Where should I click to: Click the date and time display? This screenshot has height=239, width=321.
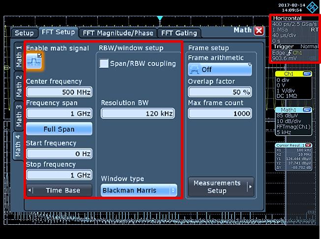point(292,7)
